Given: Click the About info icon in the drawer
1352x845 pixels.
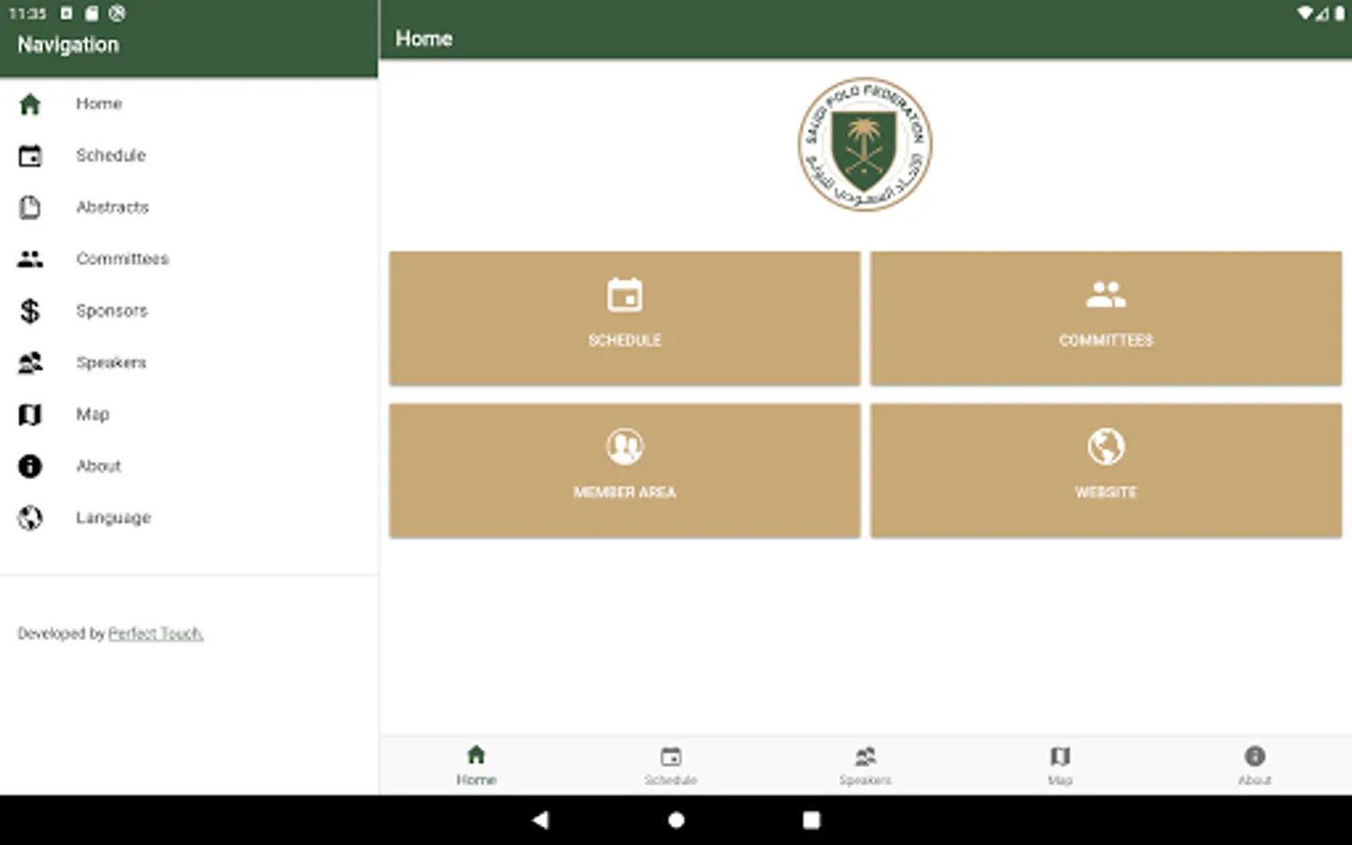Looking at the screenshot, I should pyautogui.click(x=30, y=466).
